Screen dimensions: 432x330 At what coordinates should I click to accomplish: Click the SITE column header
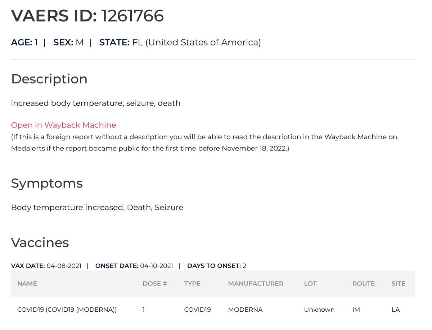coord(399,283)
